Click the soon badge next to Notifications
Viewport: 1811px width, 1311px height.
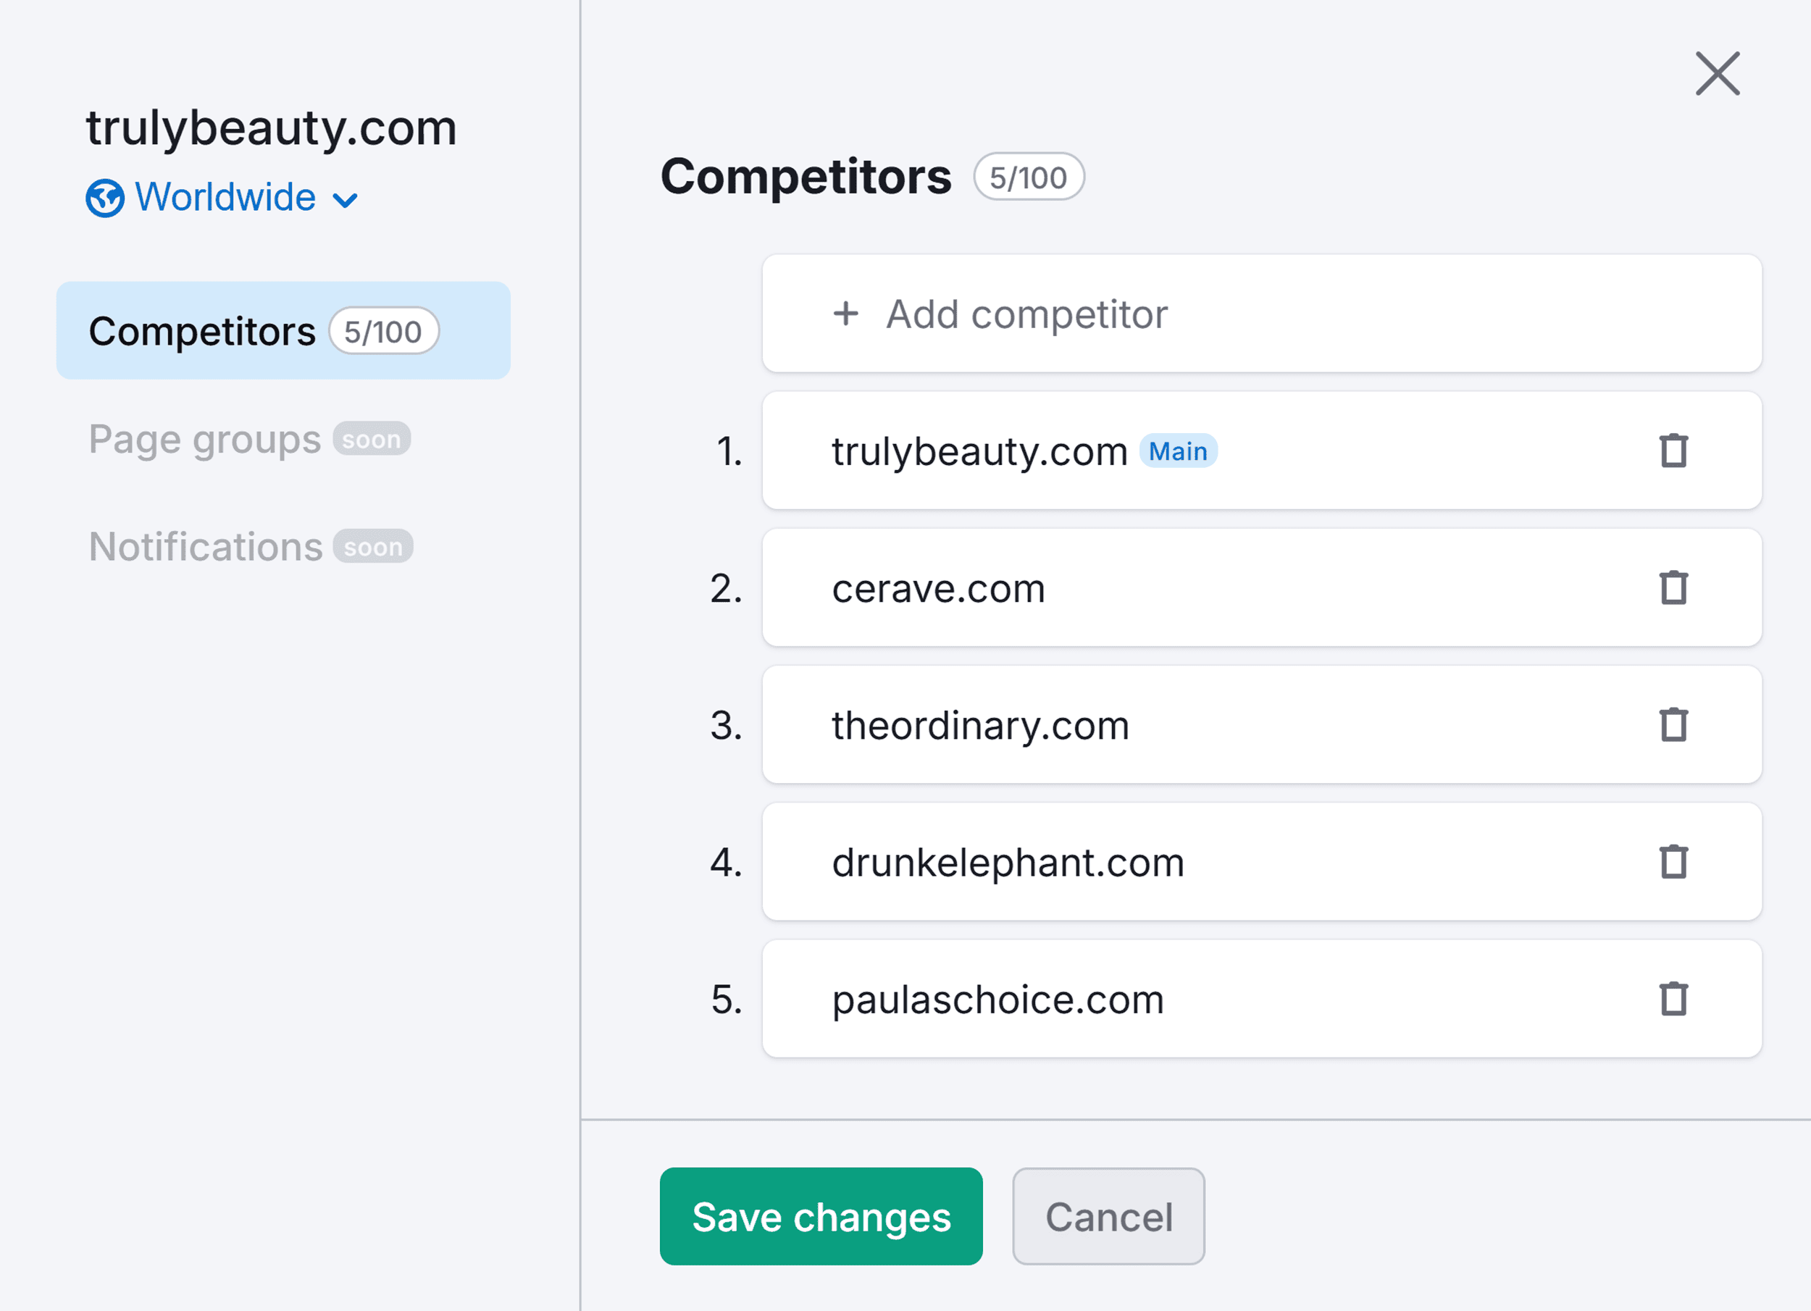pyautogui.click(x=373, y=547)
